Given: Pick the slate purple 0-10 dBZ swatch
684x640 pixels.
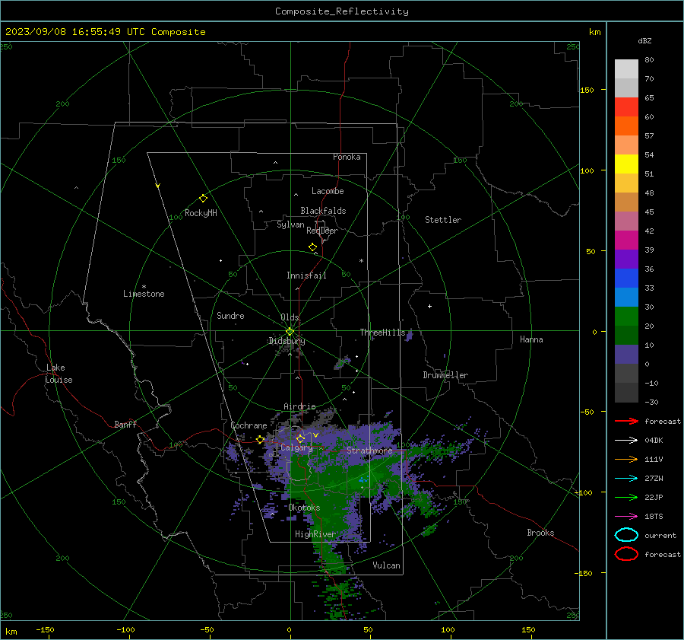Looking at the screenshot, I should (626, 354).
